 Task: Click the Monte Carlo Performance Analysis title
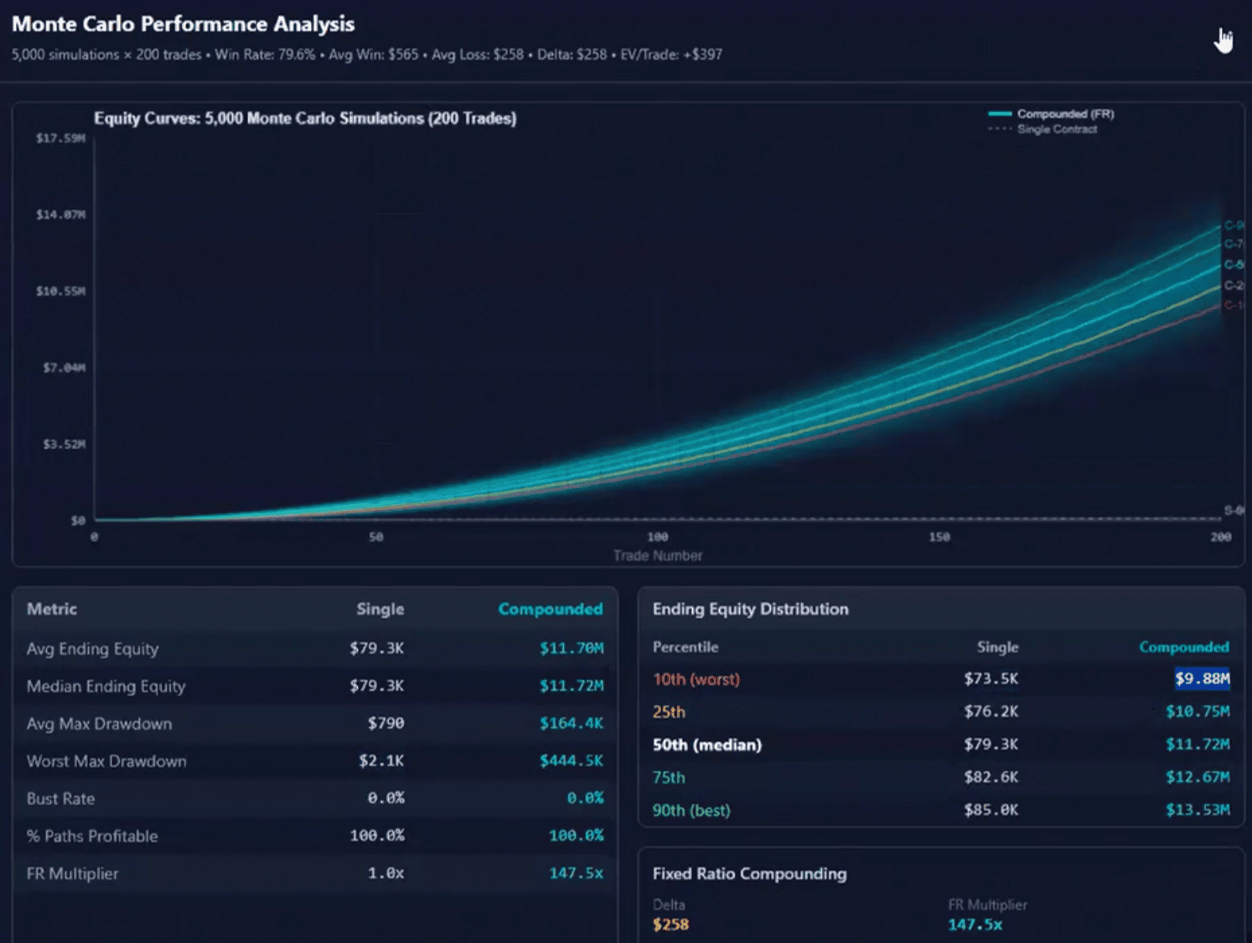tap(183, 23)
